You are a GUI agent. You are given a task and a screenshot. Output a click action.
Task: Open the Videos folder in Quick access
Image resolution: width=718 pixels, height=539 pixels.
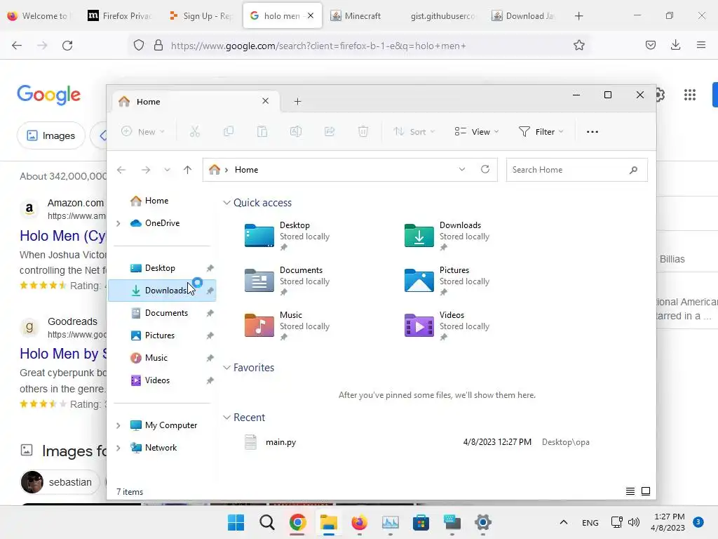447,326
